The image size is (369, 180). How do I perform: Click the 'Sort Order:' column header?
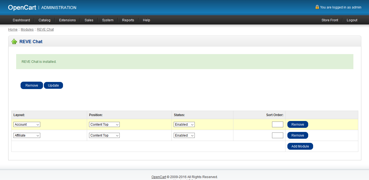(275, 115)
